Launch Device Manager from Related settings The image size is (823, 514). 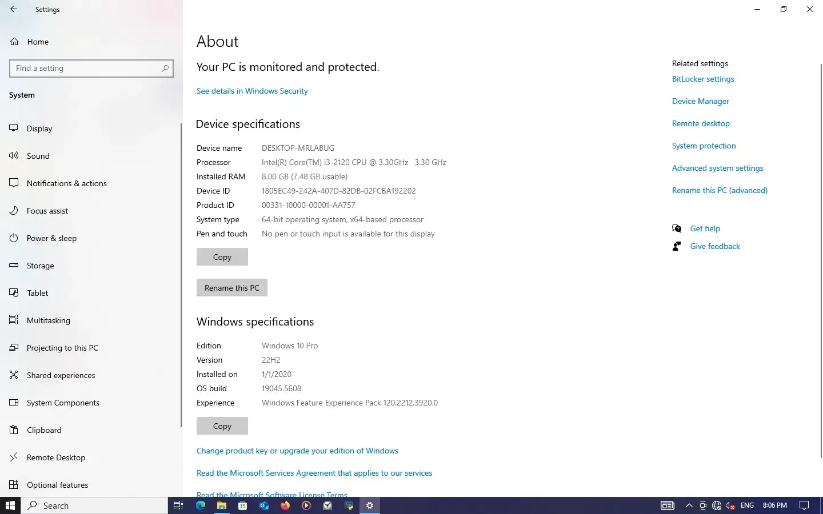(x=701, y=101)
